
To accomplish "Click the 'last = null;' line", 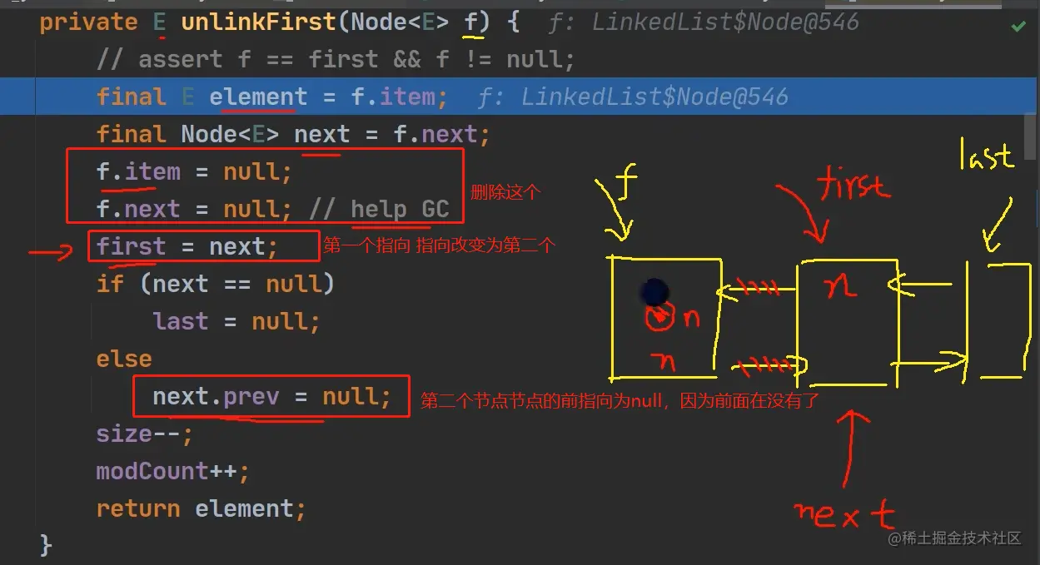I will point(236,321).
